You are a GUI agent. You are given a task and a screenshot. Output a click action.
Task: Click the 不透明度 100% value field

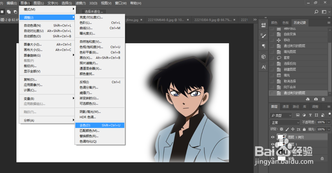pos(321,122)
